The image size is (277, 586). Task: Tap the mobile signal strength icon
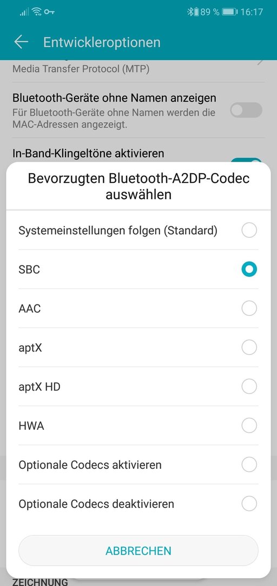coord(24,12)
